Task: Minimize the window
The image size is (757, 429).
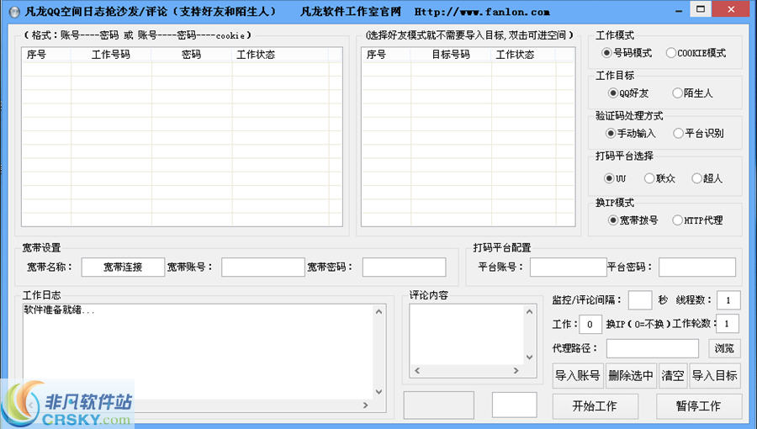Action: (x=679, y=11)
